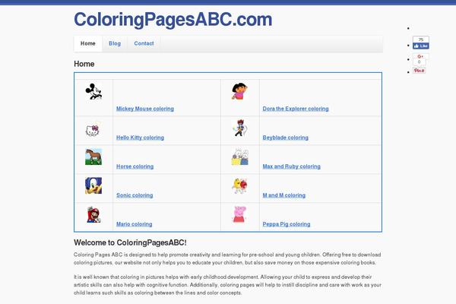Viewport: 456px width, 304px height.
Task: Click the Google Plus share button
Action: 420,56
